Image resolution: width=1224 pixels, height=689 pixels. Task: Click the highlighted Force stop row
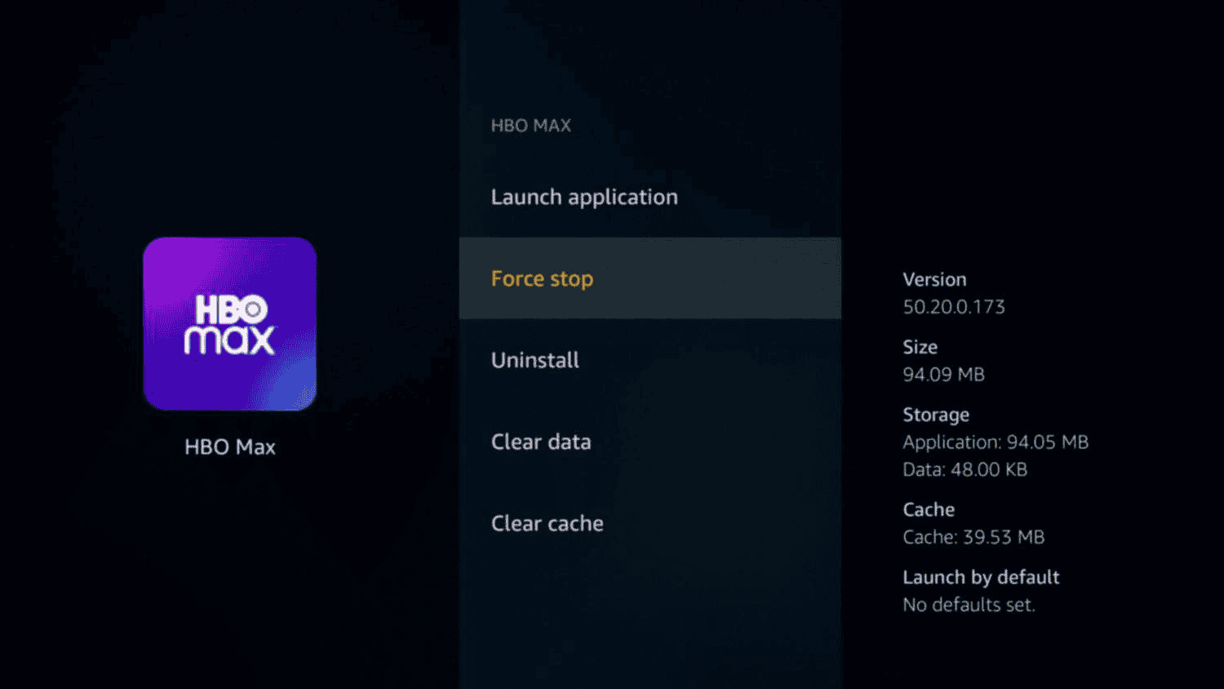[x=650, y=278]
